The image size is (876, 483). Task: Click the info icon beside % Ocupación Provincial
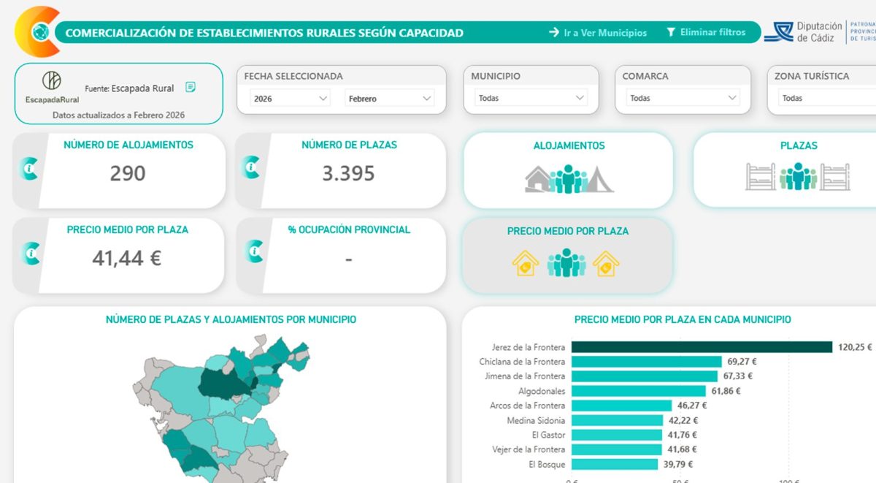[x=253, y=251]
